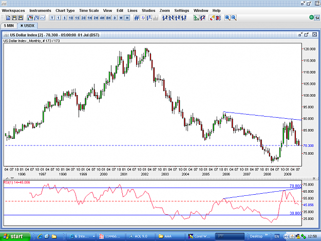Switch to the tick (T) timeframe
Image resolution: width=321 pixels, height=241 pixels.
[52, 18]
